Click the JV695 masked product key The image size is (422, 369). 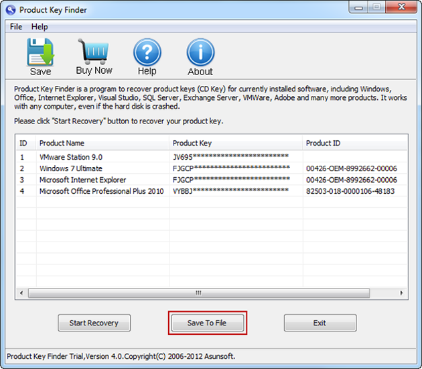point(230,157)
